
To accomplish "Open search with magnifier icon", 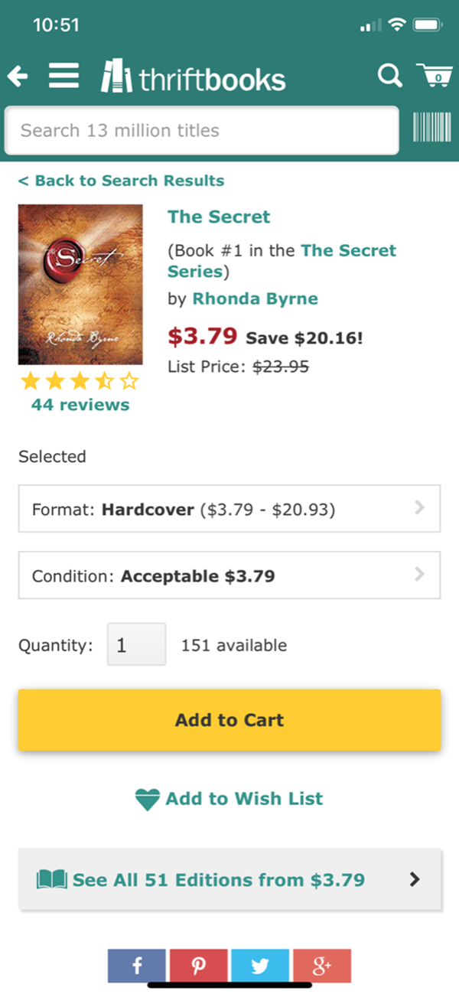I will 389,76.
